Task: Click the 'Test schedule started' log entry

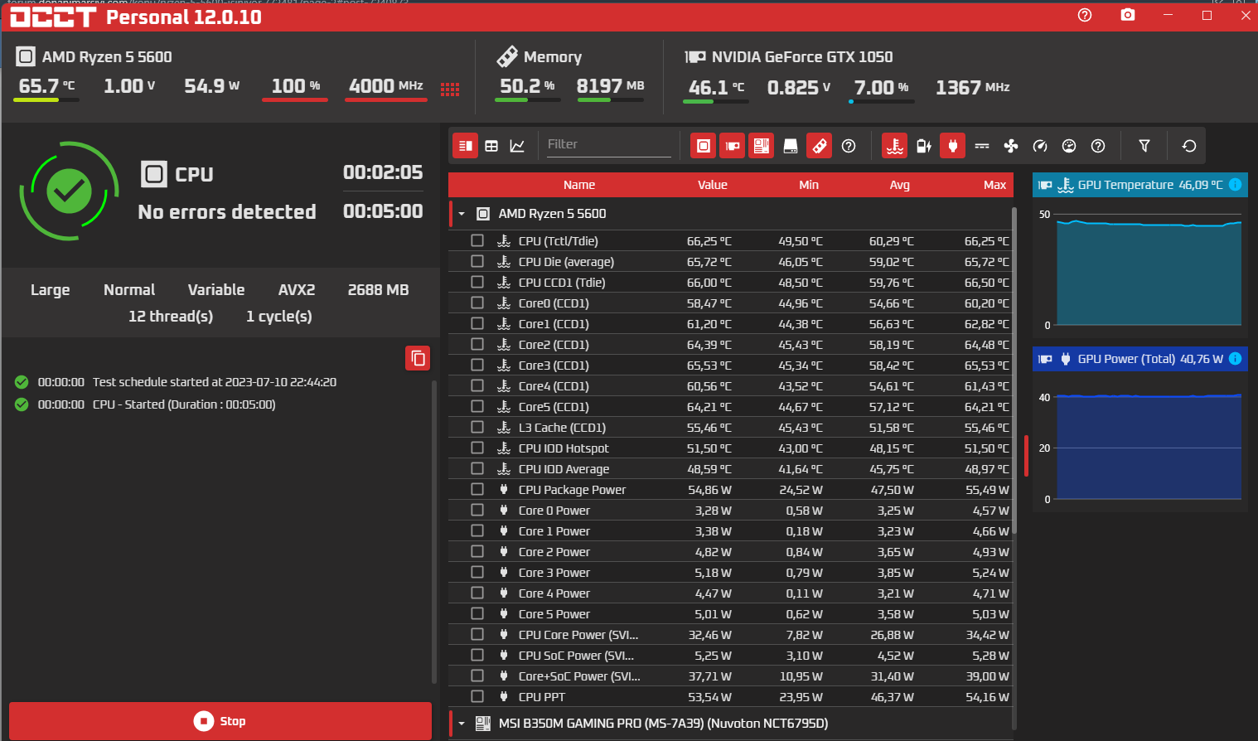Action: (215, 382)
